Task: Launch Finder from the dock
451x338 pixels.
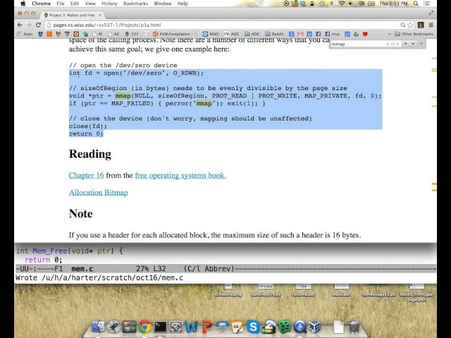Action: click(98, 327)
